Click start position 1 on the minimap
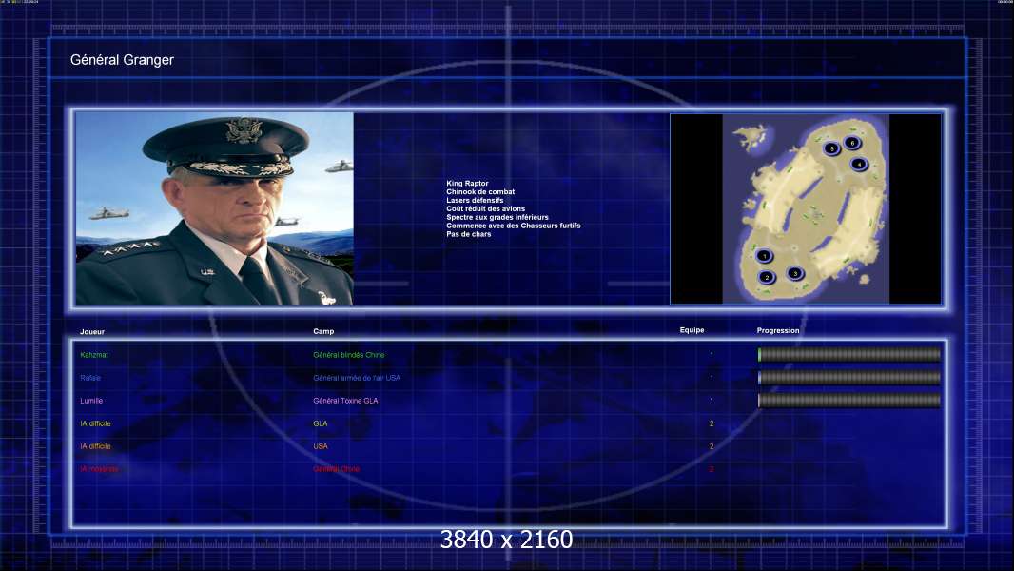This screenshot has width=1014, height=571. tap(764, 256)
